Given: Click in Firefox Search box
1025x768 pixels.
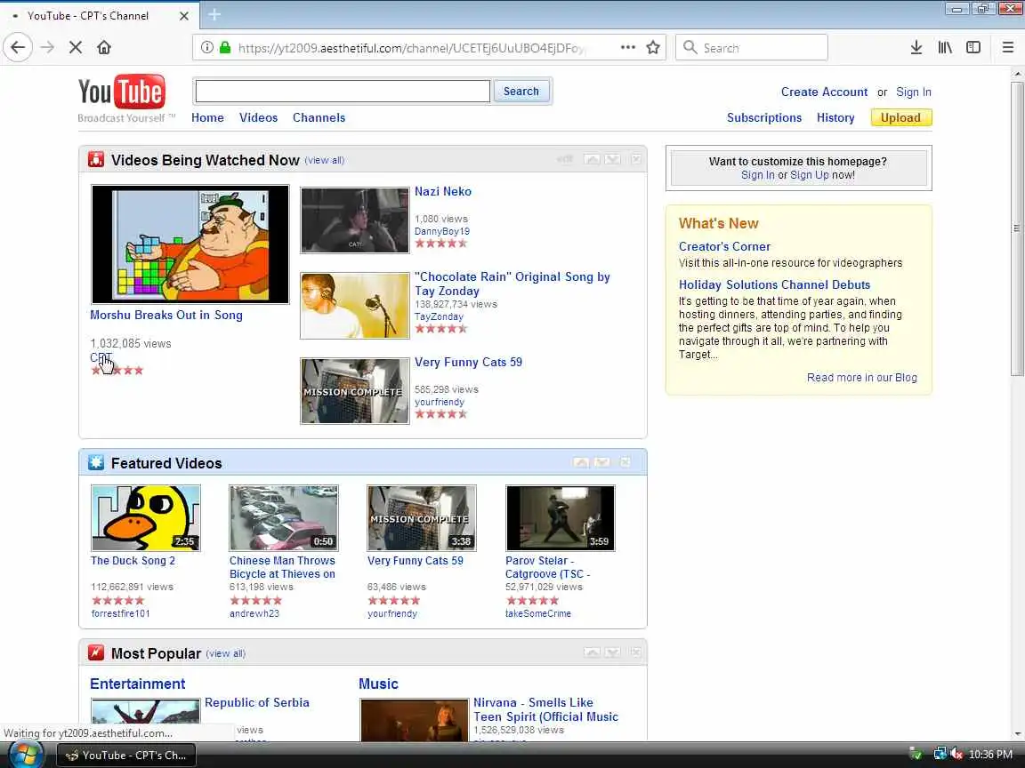Looking at the screenshot, I should (752, 48).
